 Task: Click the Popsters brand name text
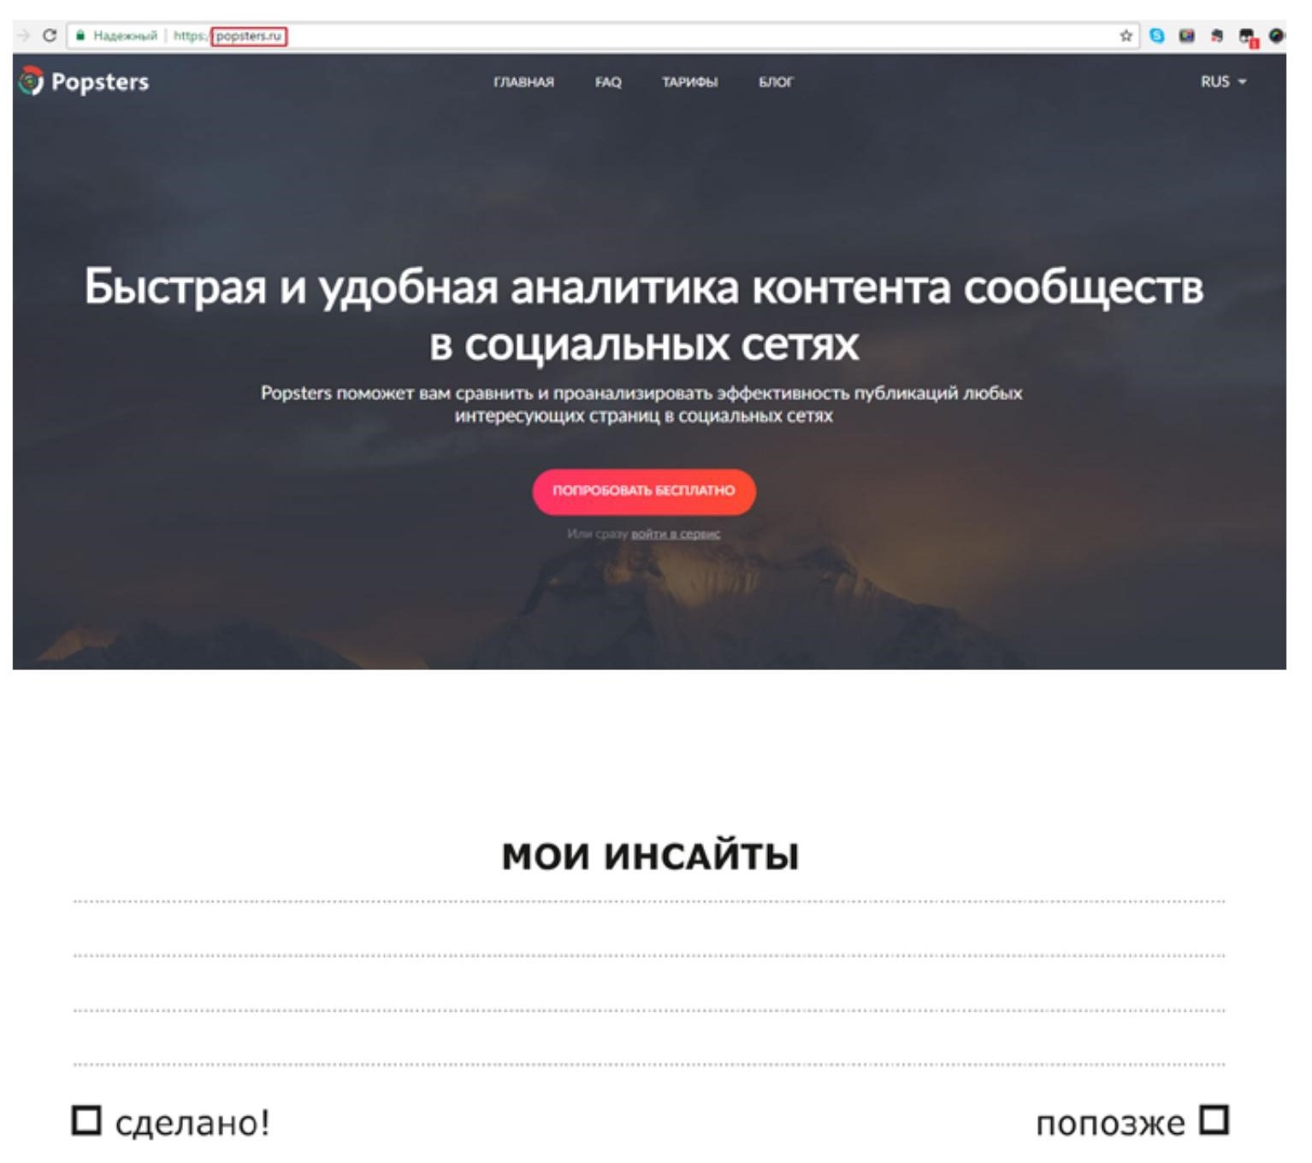pyautogui.click(x=100, y=82)
